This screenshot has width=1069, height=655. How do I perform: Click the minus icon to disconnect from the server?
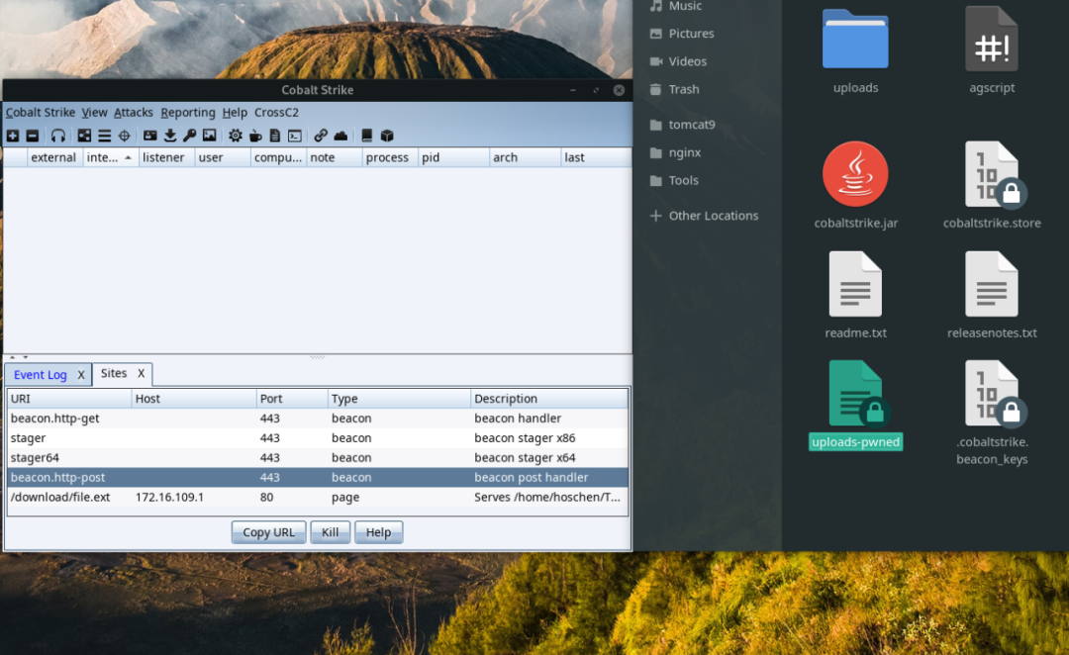32,136
